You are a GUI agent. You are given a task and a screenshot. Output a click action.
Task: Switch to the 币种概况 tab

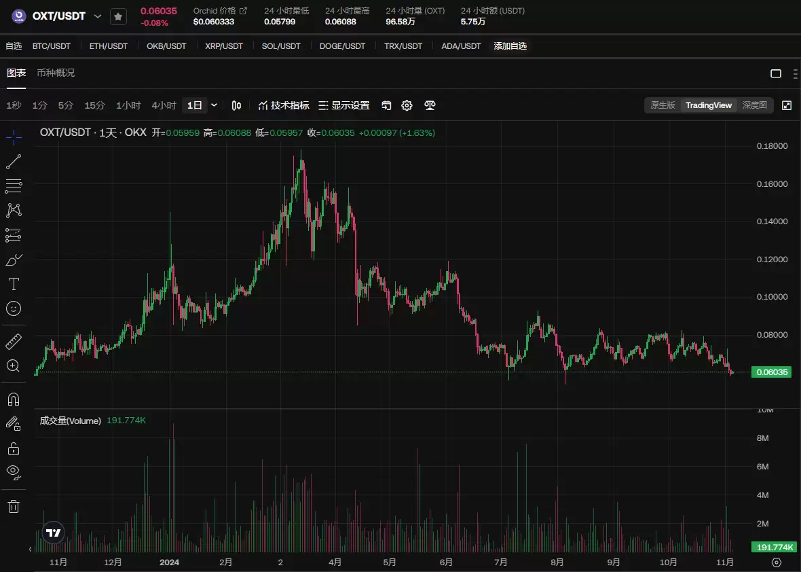click(56, 73)
